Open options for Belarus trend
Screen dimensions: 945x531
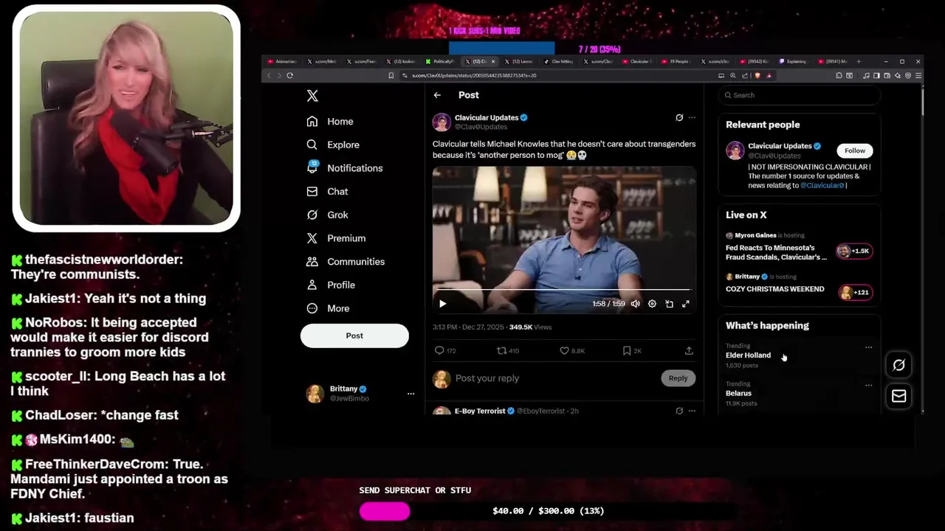click(x=868, y=385)
